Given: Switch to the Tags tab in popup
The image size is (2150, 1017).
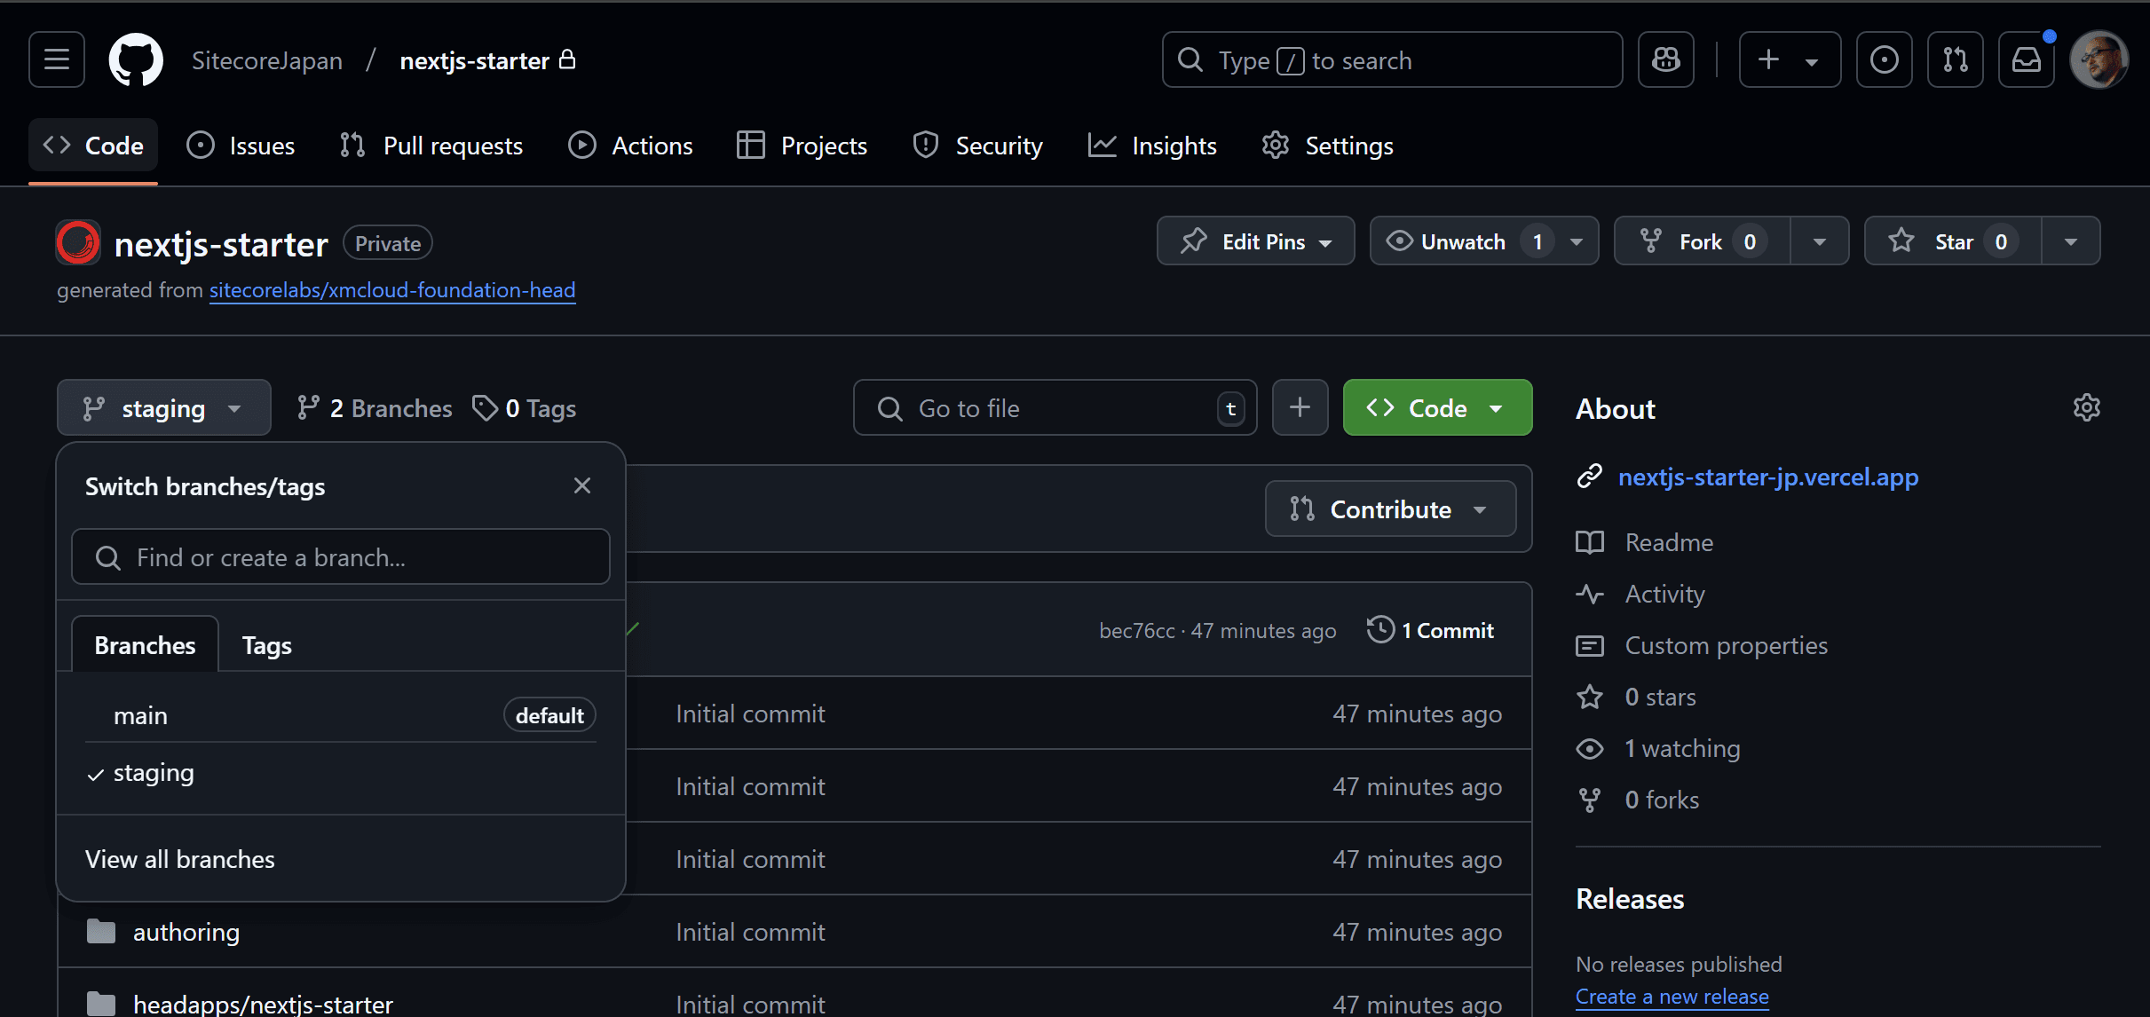Looking at the screenshot, I should tap(266, 645).
